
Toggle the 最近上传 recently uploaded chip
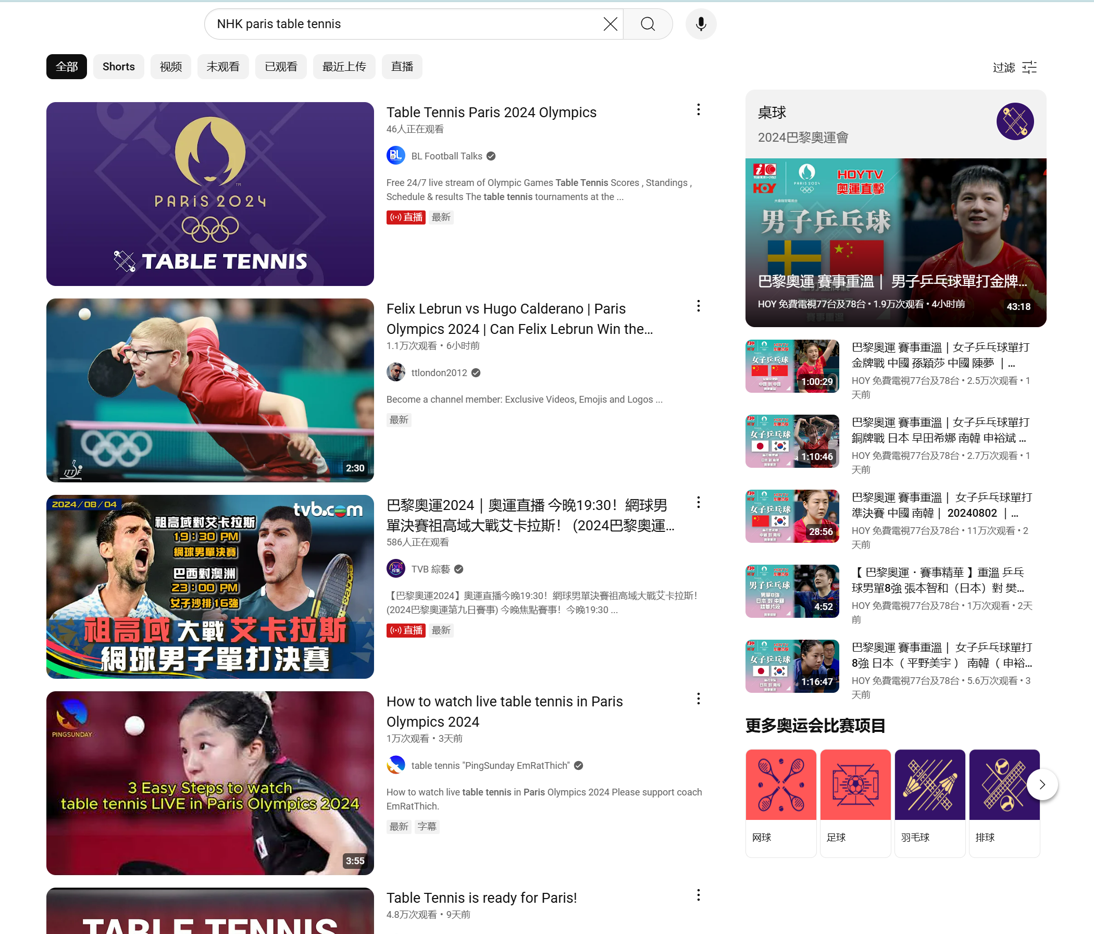(344, 67)
